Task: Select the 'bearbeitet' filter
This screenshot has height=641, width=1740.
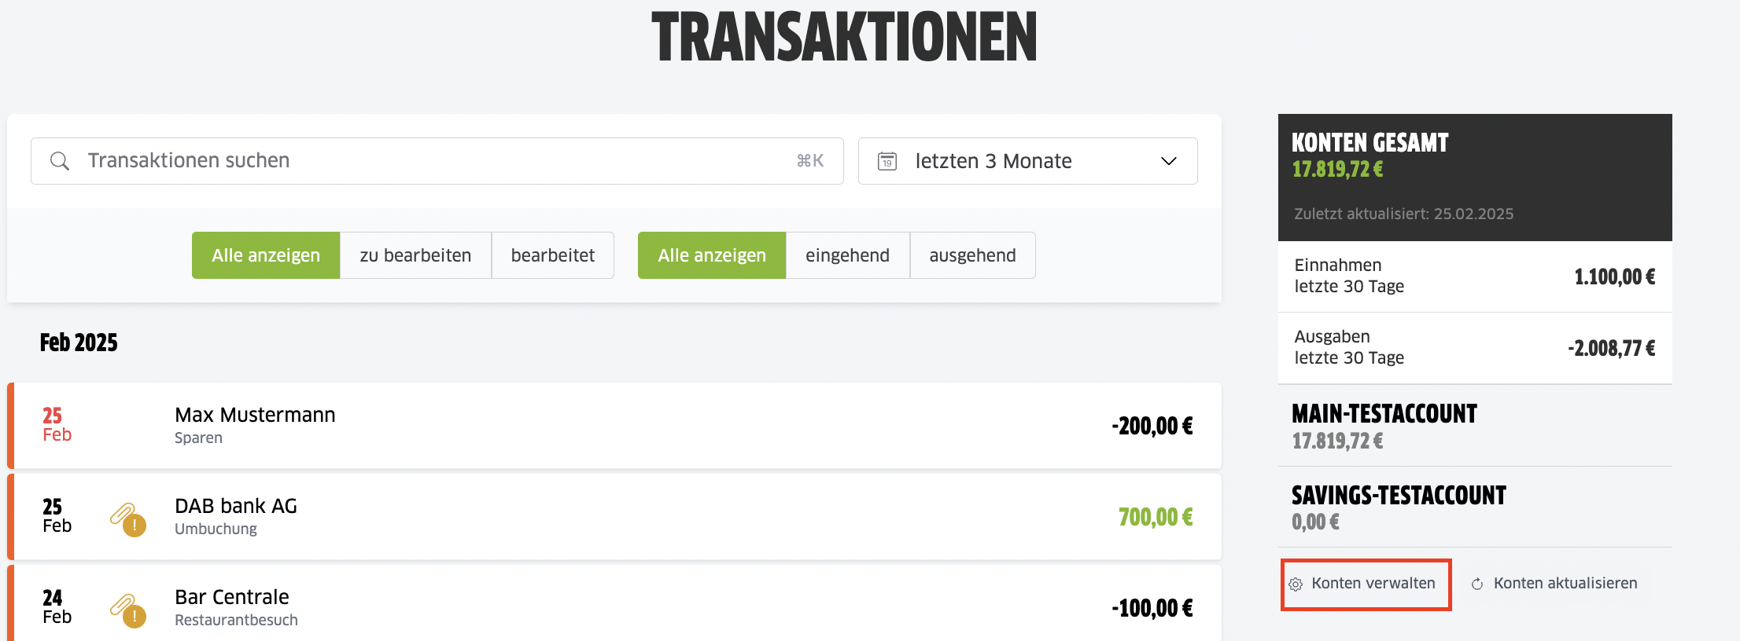Action: [553, 255]
